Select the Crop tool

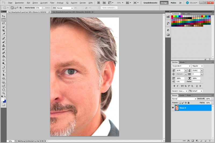point(3,31)
